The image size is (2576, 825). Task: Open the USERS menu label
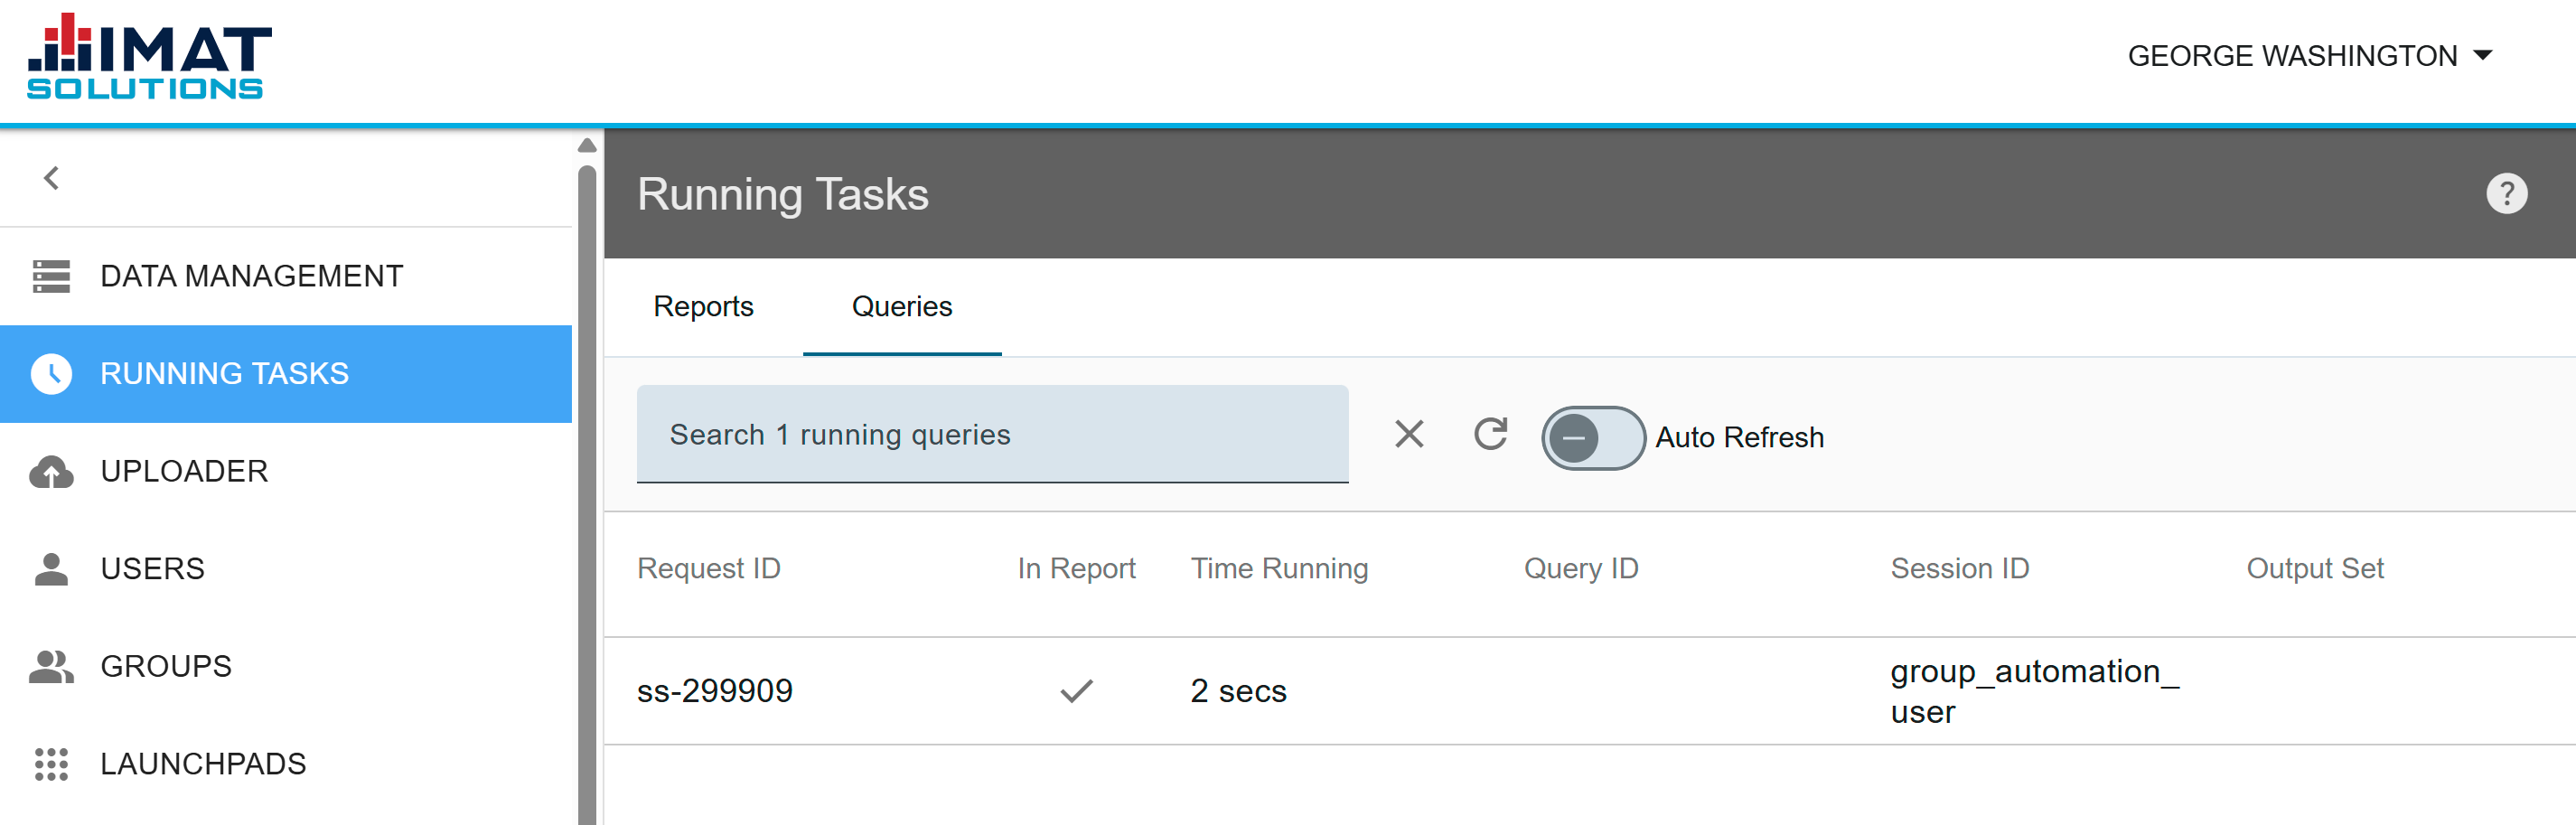pyautogui.click(x=153, y=569)
